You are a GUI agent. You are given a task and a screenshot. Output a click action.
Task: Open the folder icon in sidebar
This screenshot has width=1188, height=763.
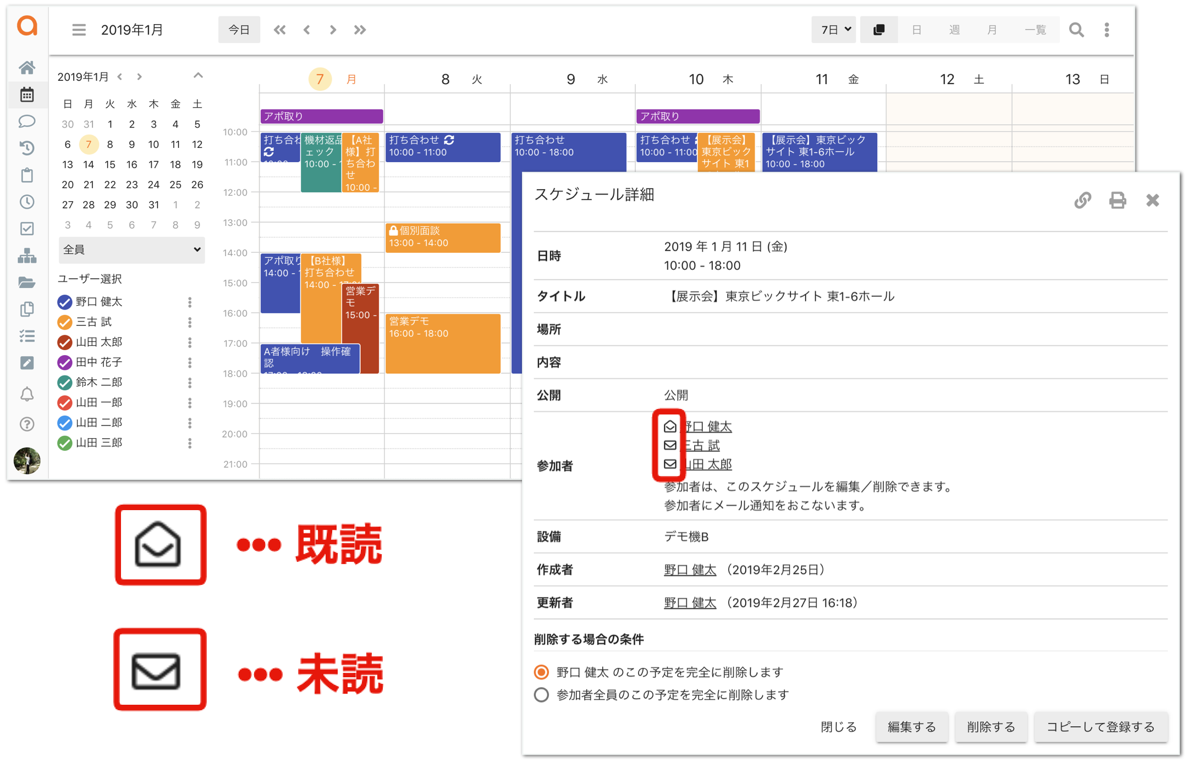27,283
